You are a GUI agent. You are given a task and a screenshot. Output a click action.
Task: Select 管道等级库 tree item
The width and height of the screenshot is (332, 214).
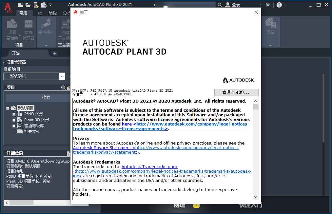tap(34, 126)
